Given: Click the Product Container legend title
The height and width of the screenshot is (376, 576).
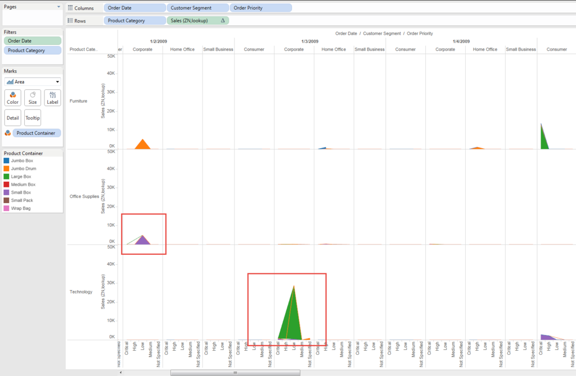Looking at the screenshot, I should pyautogui.click(x=23, y=153).
